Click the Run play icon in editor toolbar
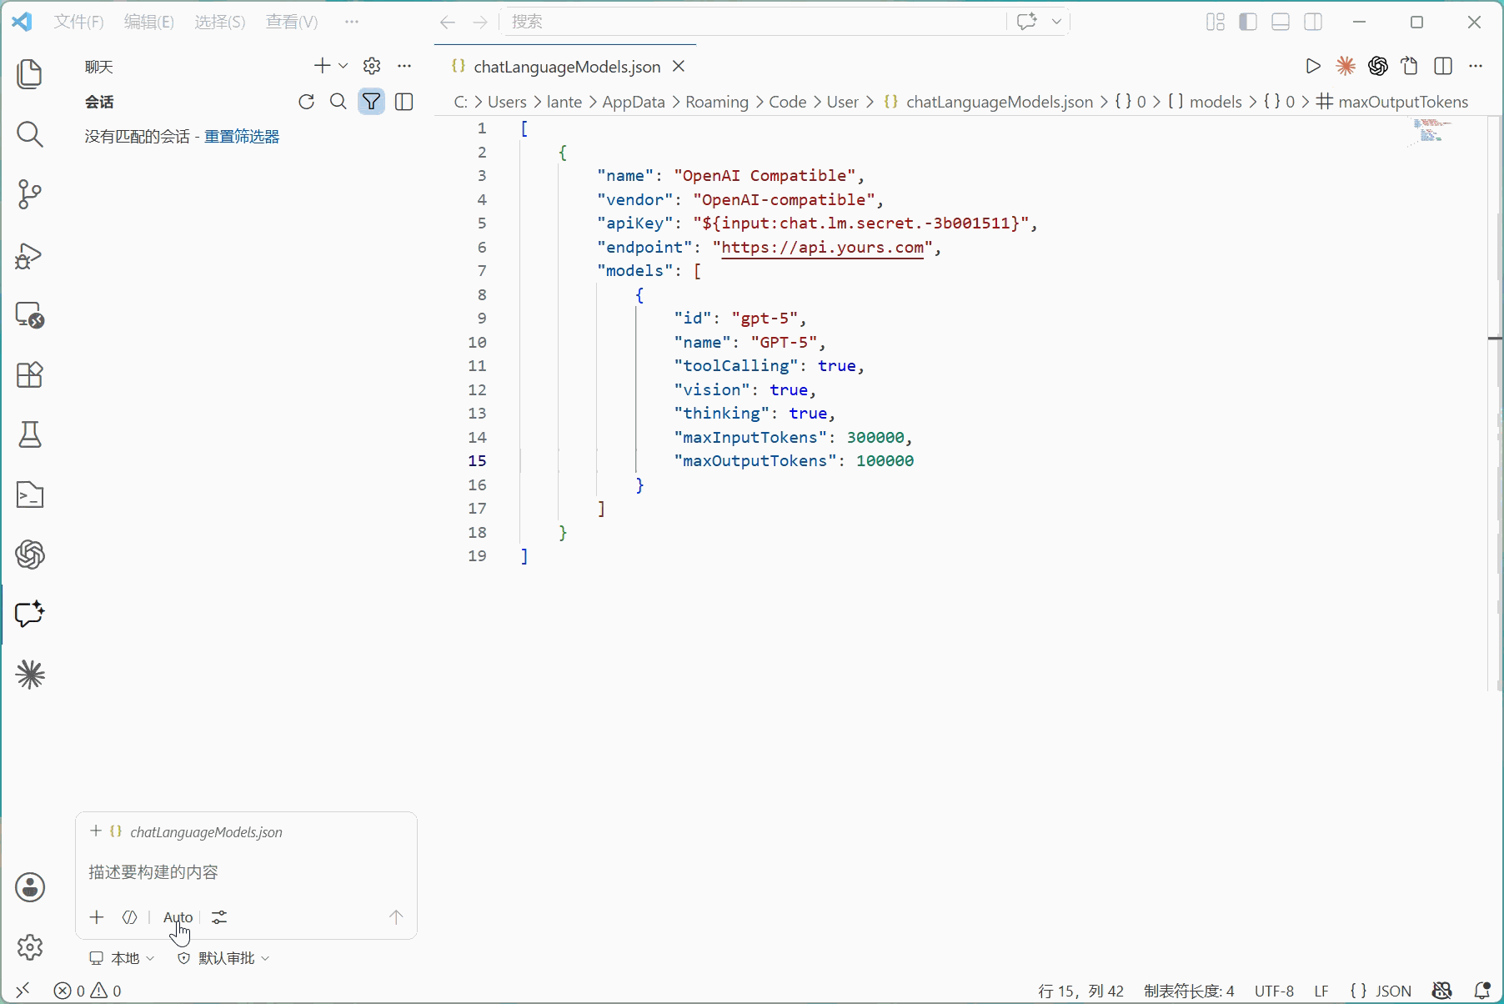The width and height of the screenshot is (1504, 1004). (x=1313, y=66)
